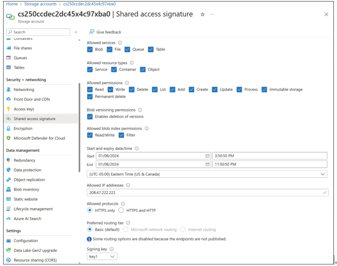Open the Signing key dropdown

(102, 256)
